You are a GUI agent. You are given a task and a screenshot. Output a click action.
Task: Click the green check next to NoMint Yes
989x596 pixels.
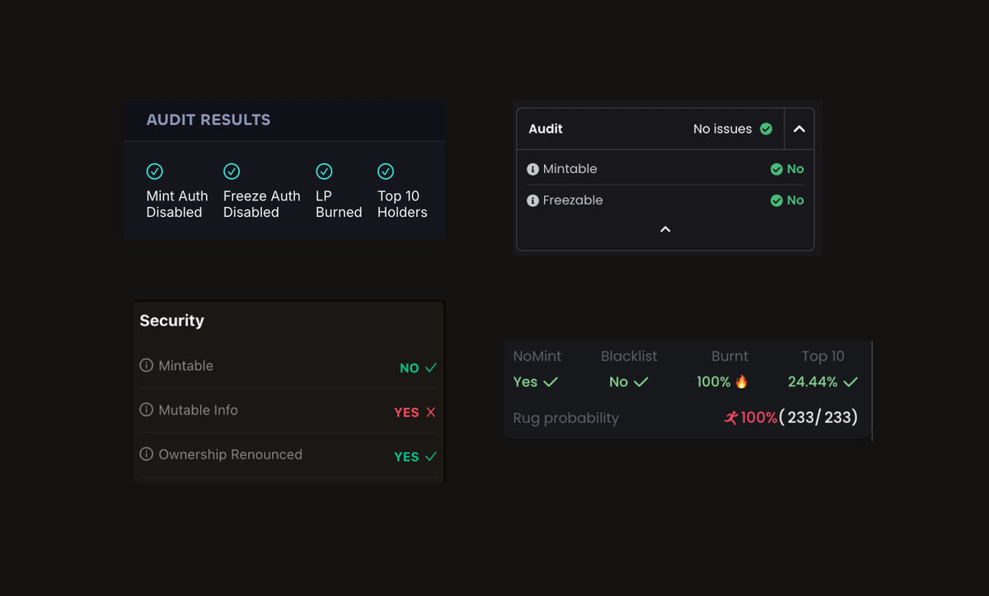(551, 381)
